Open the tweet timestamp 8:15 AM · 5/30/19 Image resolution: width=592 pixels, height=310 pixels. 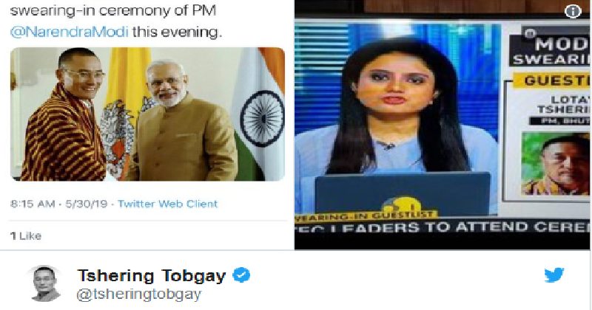pos(59,204)
